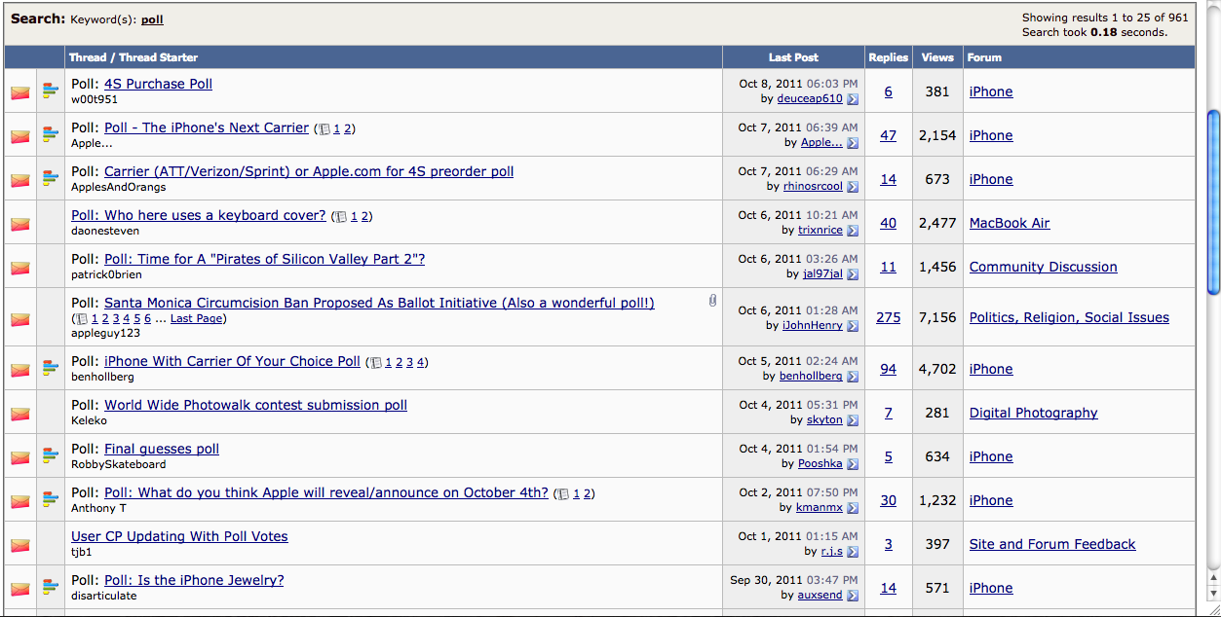The width and height of the screenshot is (1221, 617).
Task: Click poll icon beside 4S Purchase Poll
Action: point(51,91)
